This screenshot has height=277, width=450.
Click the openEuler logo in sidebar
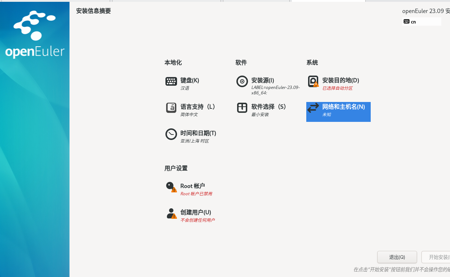pos(35,34)
